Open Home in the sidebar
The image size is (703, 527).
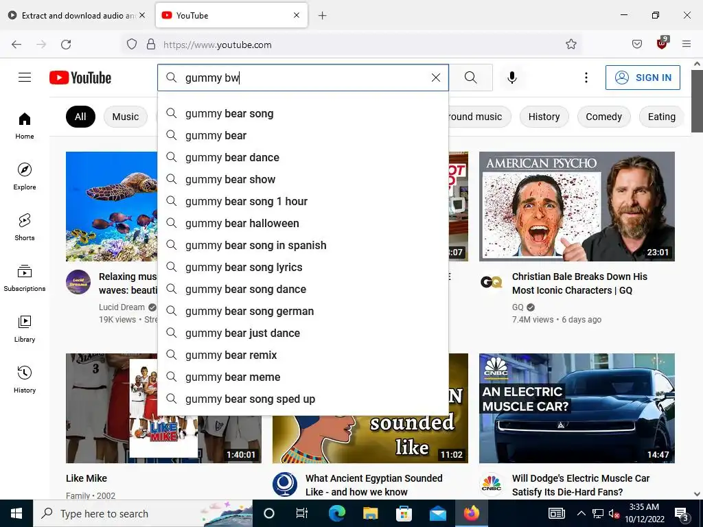tap(25, 126)
